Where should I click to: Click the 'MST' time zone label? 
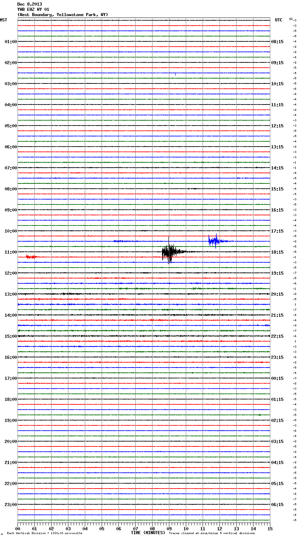[4, 20]
